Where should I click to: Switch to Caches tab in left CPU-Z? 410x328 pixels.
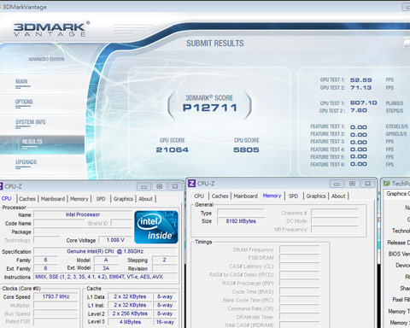point(27,199)
